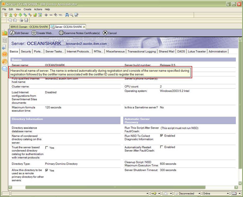Click the certificate icon beside Examine Notes Certificate(s)
Image resolution: width=243 pixels, height=197 pixels.
pos(61,33)
